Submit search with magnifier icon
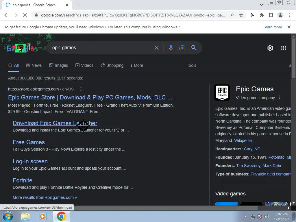 click(x=194, y=48)
